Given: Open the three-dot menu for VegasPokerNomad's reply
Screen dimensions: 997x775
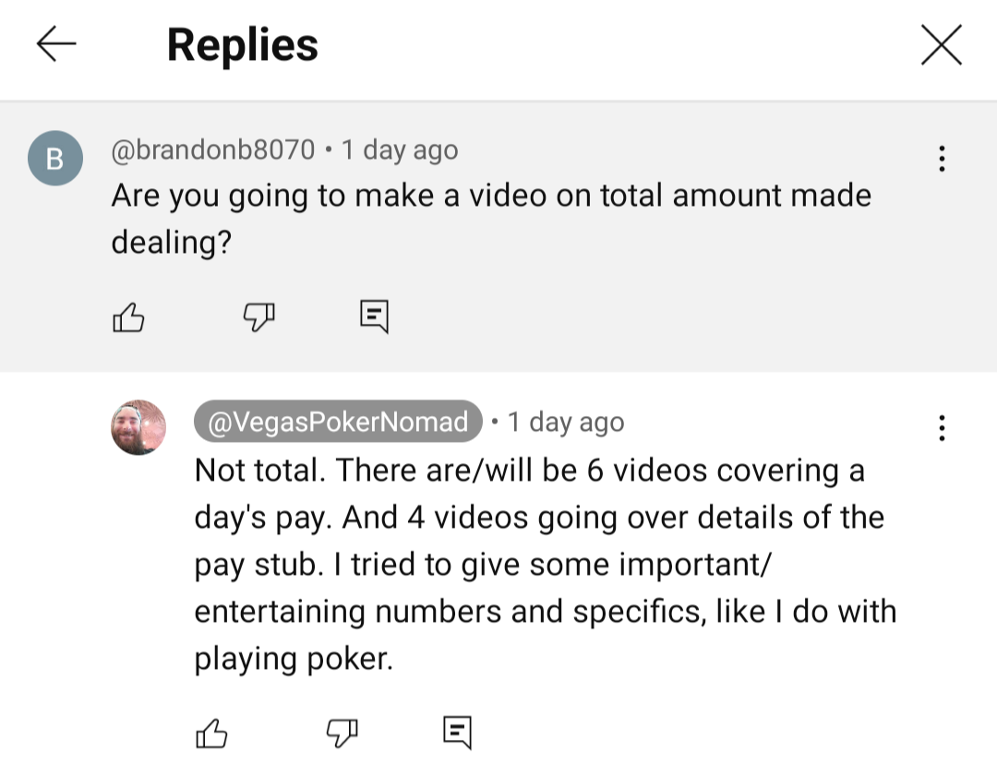Looking at the screenshot, I should (941, 427).
